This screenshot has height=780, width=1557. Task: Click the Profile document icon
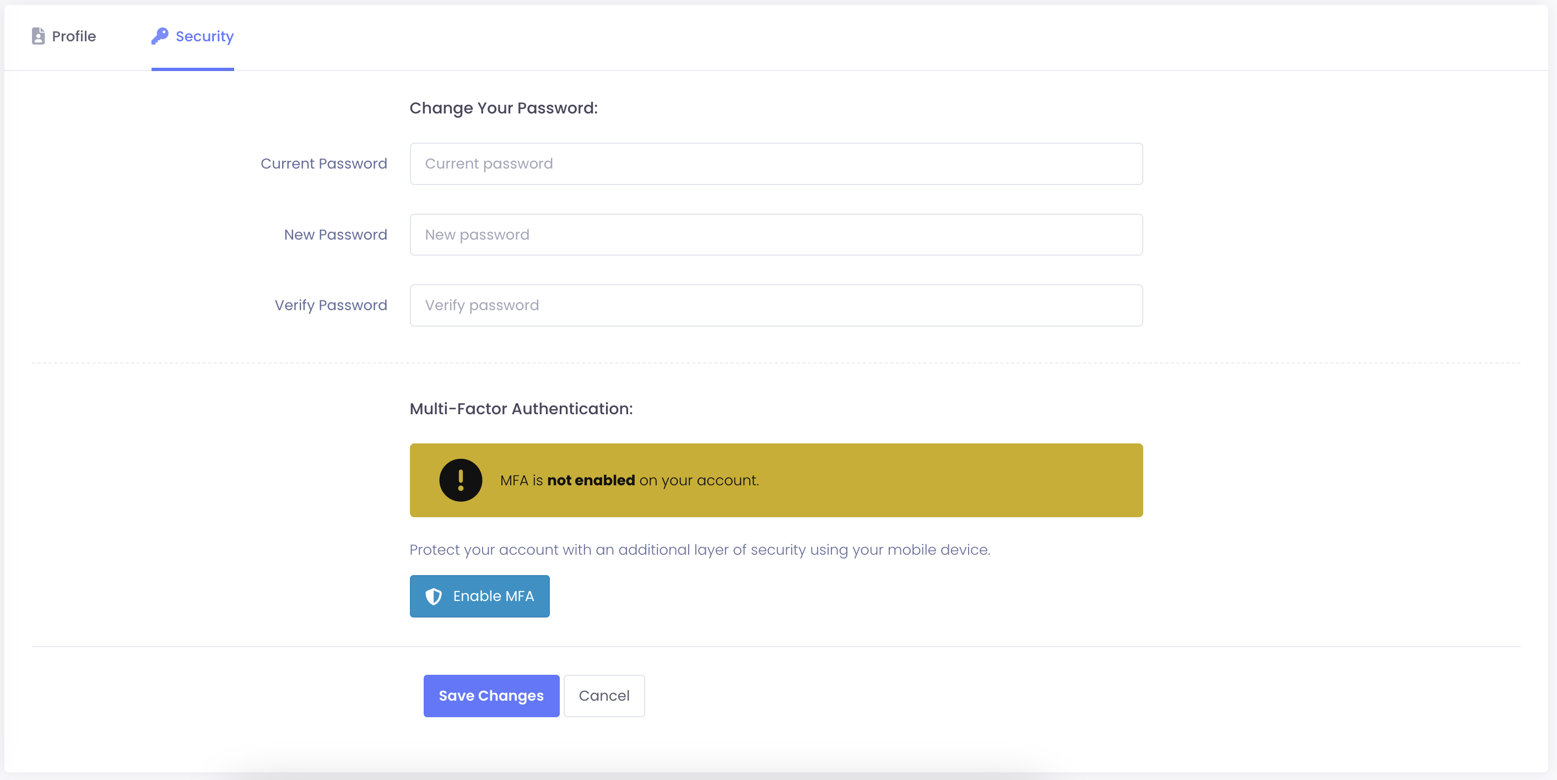point(38,36)
